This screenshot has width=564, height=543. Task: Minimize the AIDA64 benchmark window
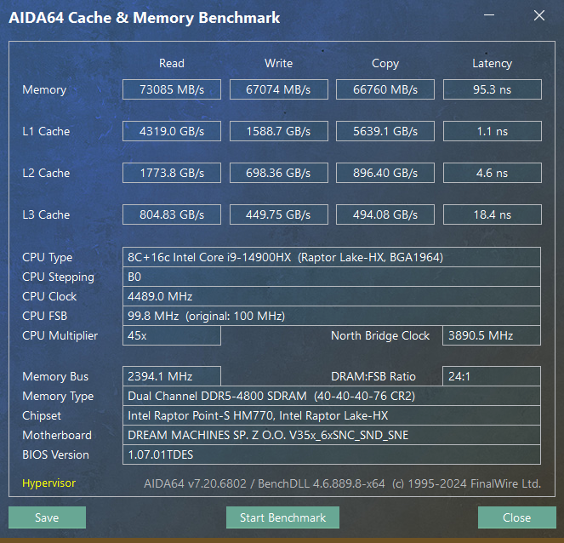point(489,15)
